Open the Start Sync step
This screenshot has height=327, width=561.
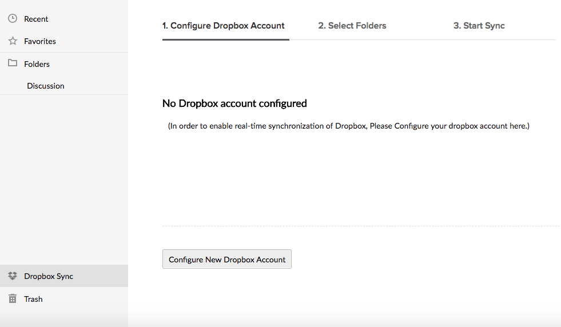(479, 26)
